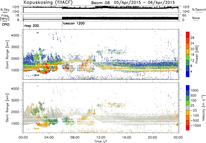Click the '12:00' time axis tick label
Screen dimensions: 206x143
coord(101,138)
